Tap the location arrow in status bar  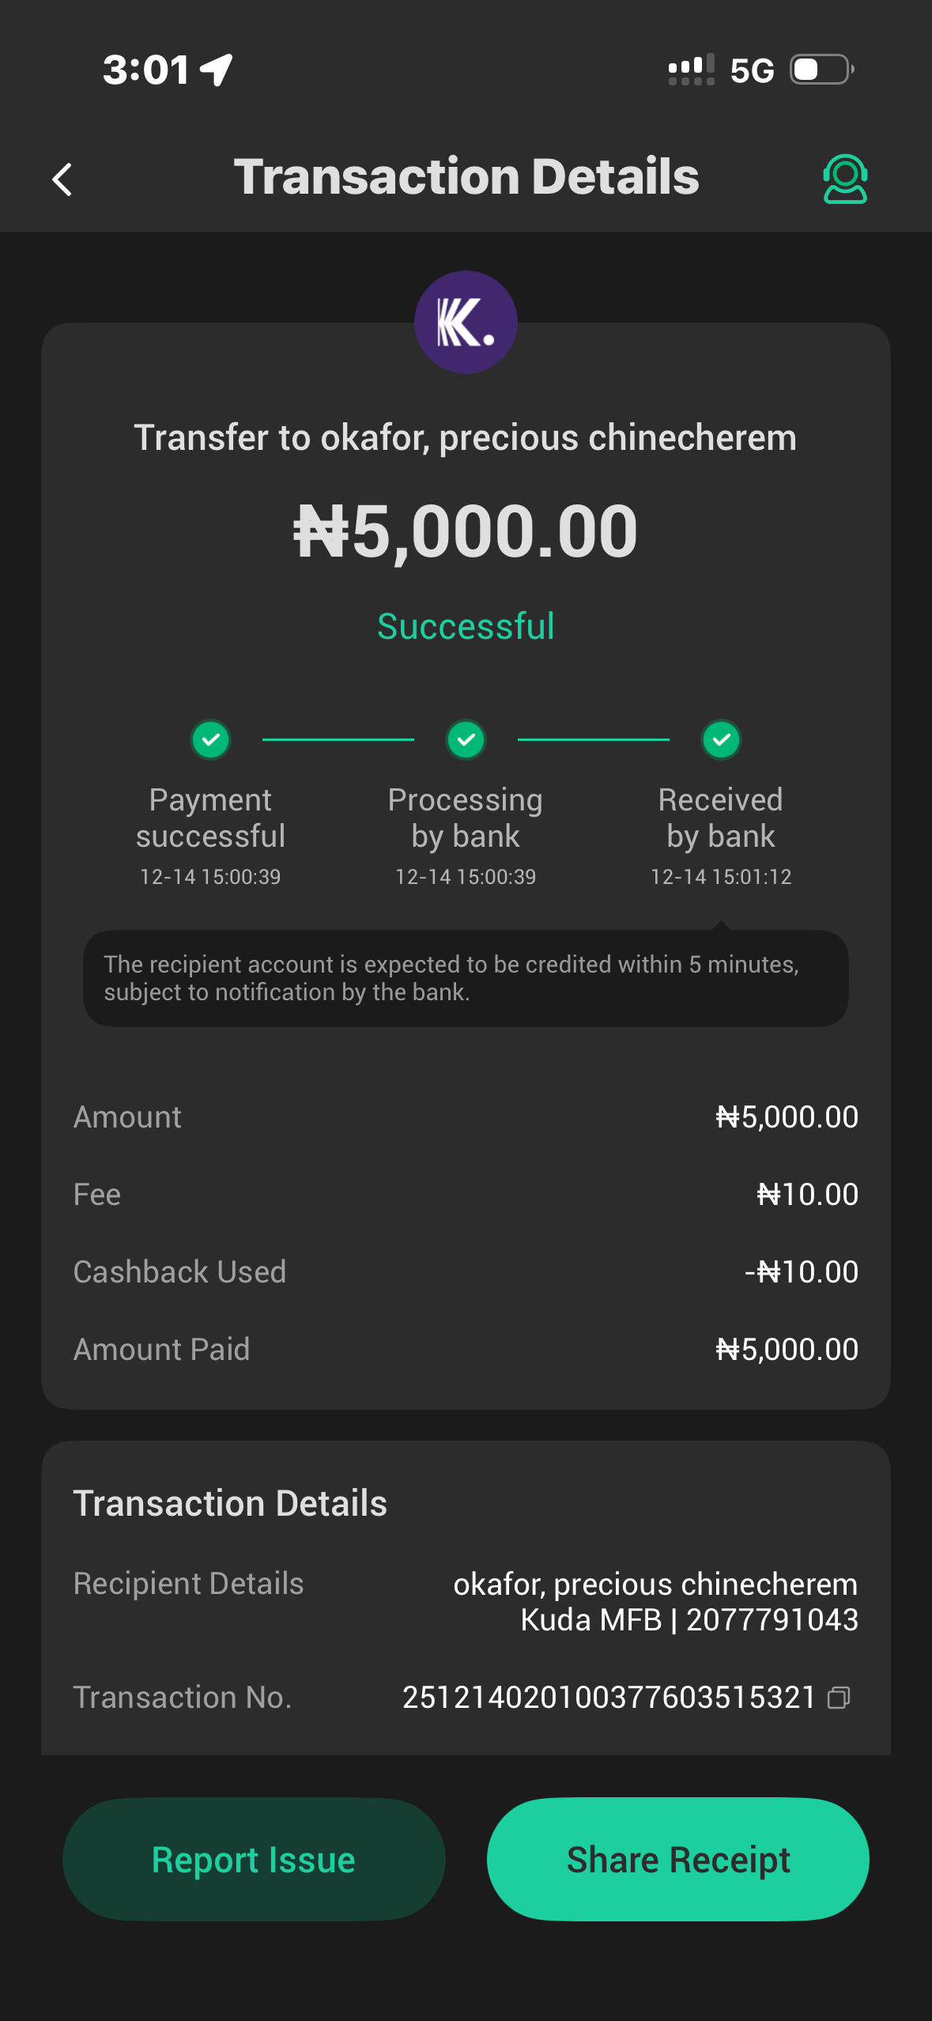[x=216, y=70]
